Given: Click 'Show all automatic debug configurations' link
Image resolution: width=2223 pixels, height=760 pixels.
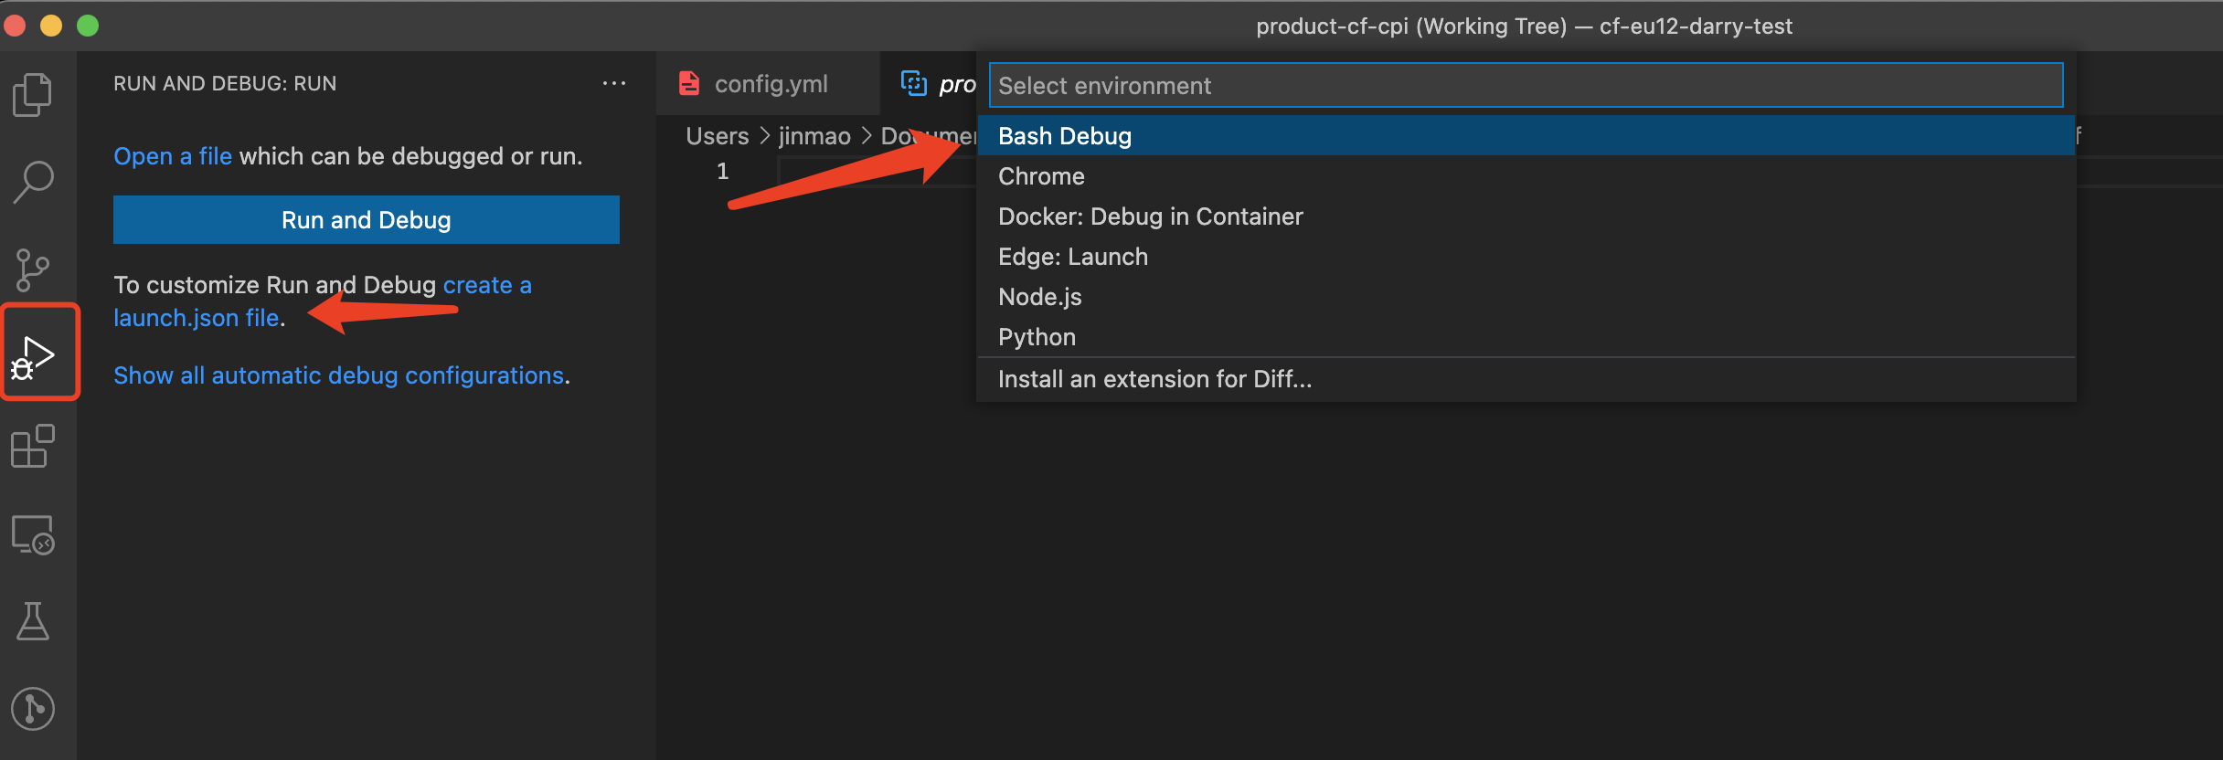Looking at the screenshot, I should click(338, 375).
